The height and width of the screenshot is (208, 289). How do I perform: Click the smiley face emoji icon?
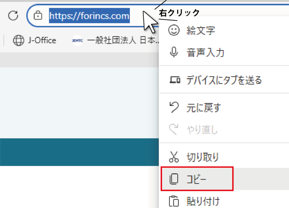[x=174, y=30]
